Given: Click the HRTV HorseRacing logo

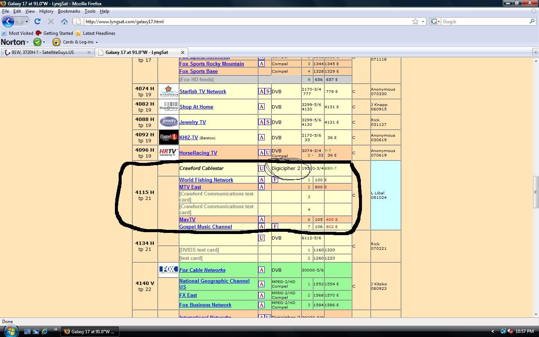Looking at the screenshot, I should click(168, 153).
